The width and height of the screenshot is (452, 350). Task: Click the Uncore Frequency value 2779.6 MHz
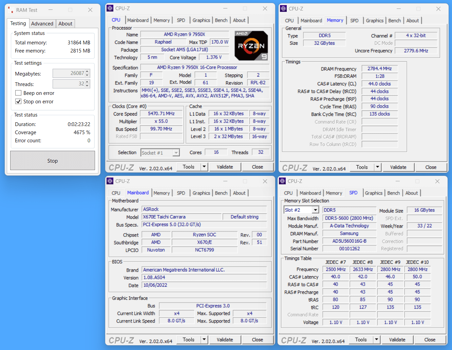[416, 50]
